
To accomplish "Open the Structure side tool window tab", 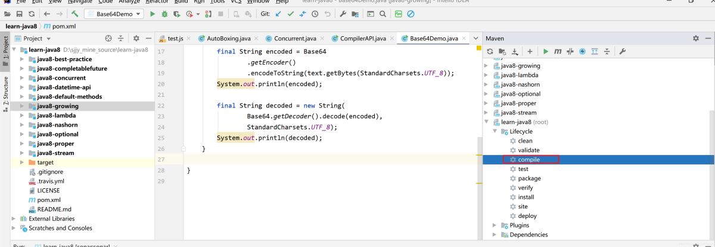I will coord(5,95).
